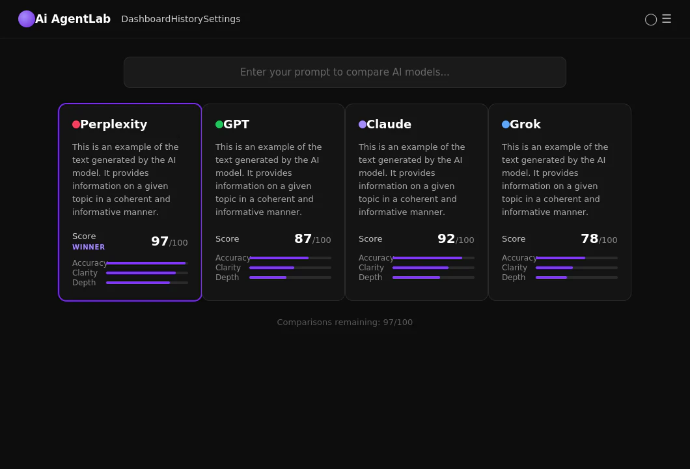This screenshot has height=469, width=690.
Task: Open the History nav item
Action: (187, 19)
